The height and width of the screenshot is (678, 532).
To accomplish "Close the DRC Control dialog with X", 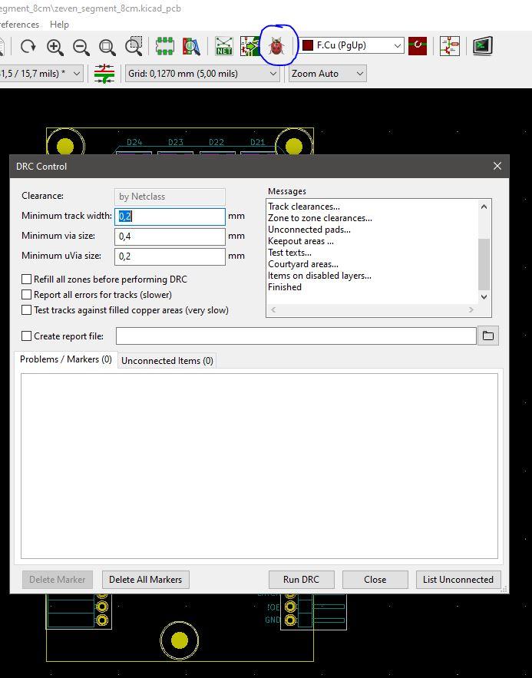I will (x=497, y=166).
